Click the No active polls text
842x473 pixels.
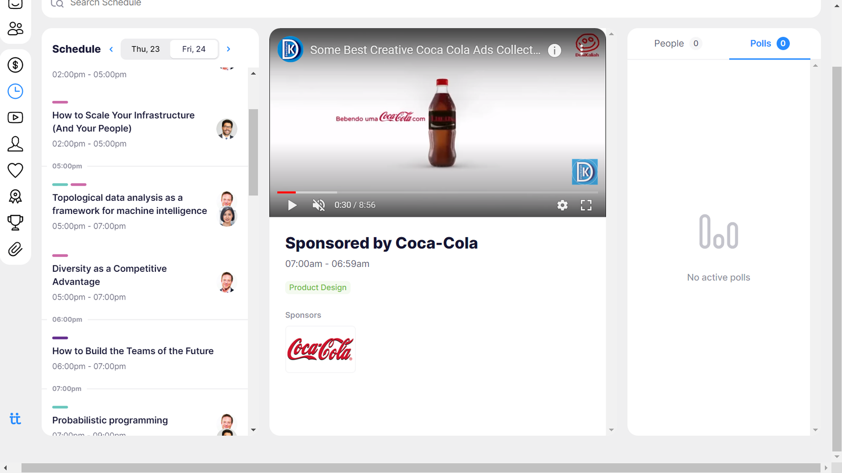click(x=718, y=277)
